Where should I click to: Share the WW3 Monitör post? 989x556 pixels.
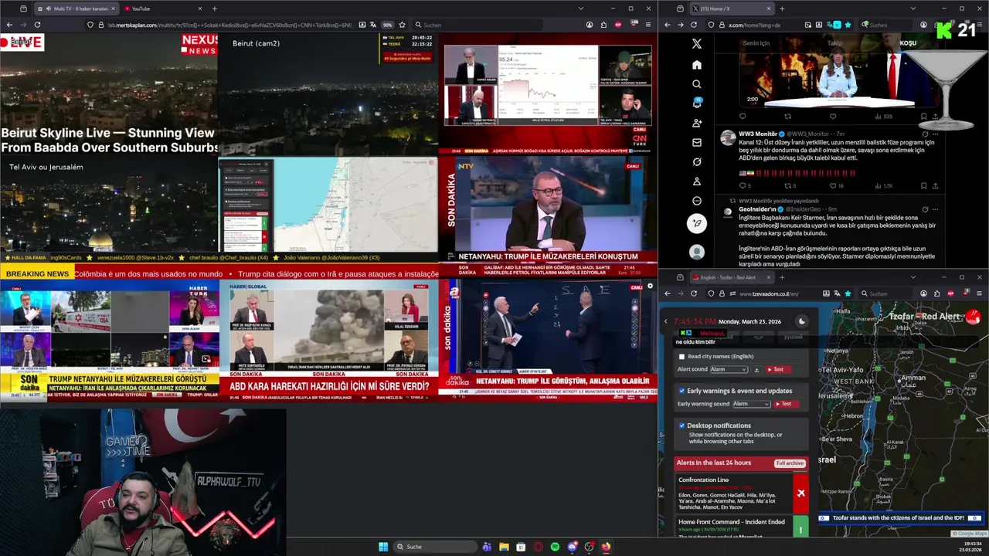[x=935, y=185]
